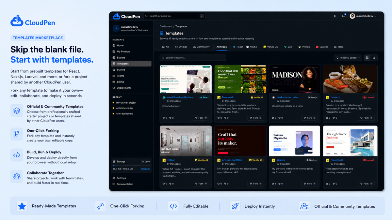Open the augustinedevv user menu dropdown
This screenshot has height=220, width=392.
[363, 16]
